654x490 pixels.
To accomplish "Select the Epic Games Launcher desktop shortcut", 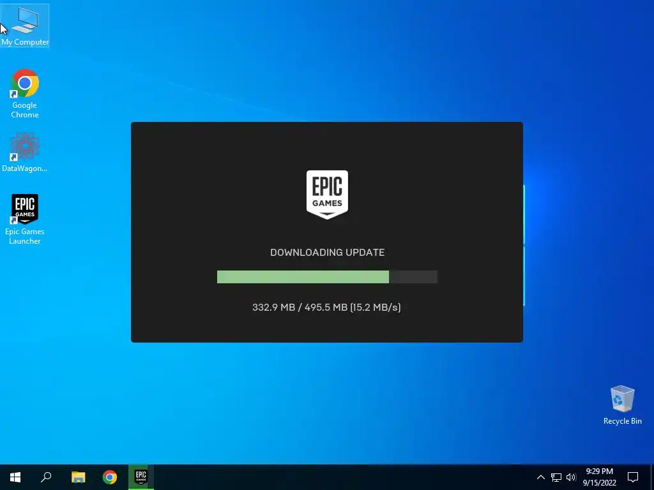I will 25,219.
